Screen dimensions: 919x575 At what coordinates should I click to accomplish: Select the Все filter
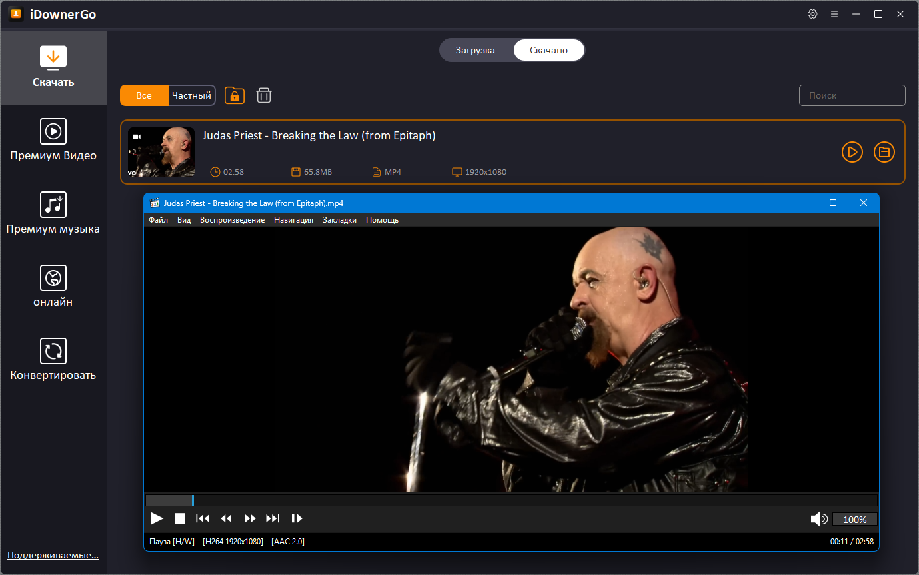[144, 95]
